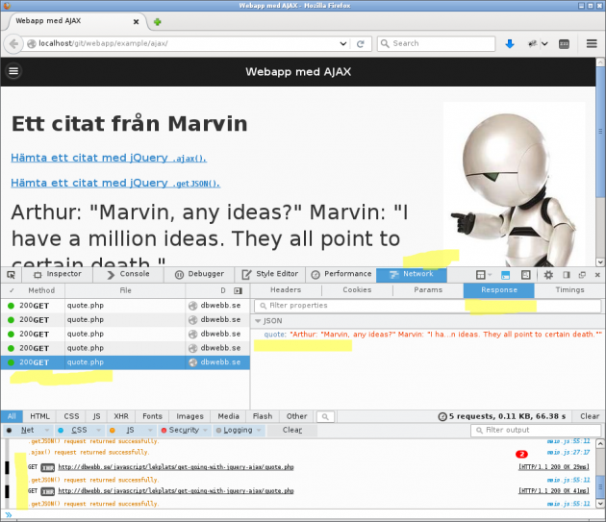Open the hamburger menu in the webapp header

pyautogui.click(x=13, y=71)
